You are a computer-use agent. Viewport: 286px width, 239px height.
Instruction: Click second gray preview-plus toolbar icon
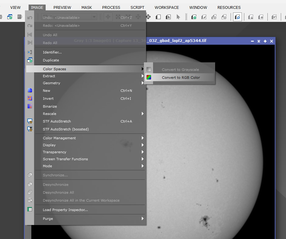coord(224,17)
